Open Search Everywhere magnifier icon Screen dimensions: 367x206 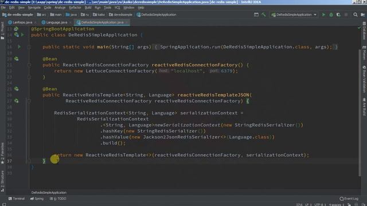(x=356, y=15)
